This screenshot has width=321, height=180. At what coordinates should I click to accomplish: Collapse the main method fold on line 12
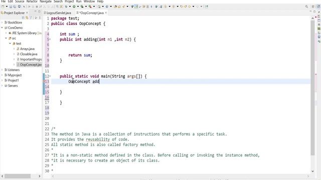point(50,76)
